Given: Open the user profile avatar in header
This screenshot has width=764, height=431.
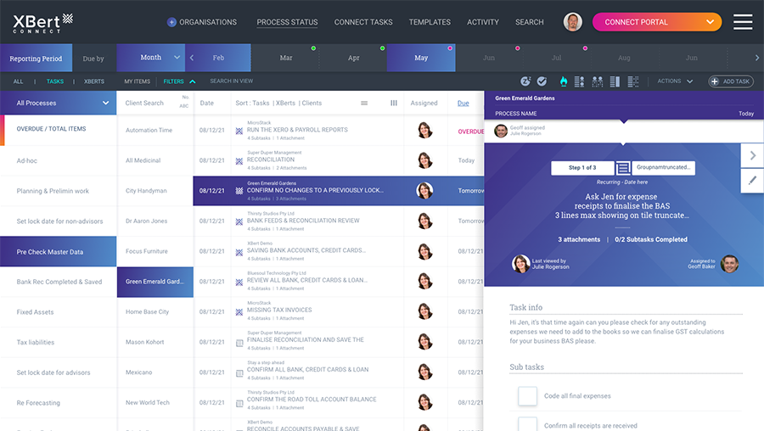Looking at the screenshot, I should point(572,22).
